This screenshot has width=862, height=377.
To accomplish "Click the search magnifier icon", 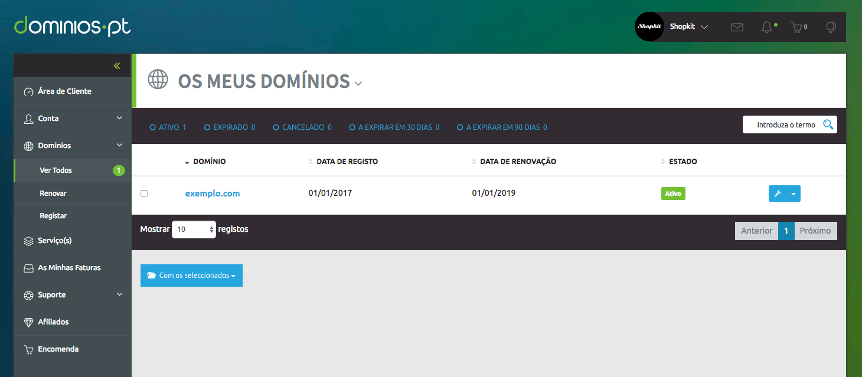I will 828,124.
